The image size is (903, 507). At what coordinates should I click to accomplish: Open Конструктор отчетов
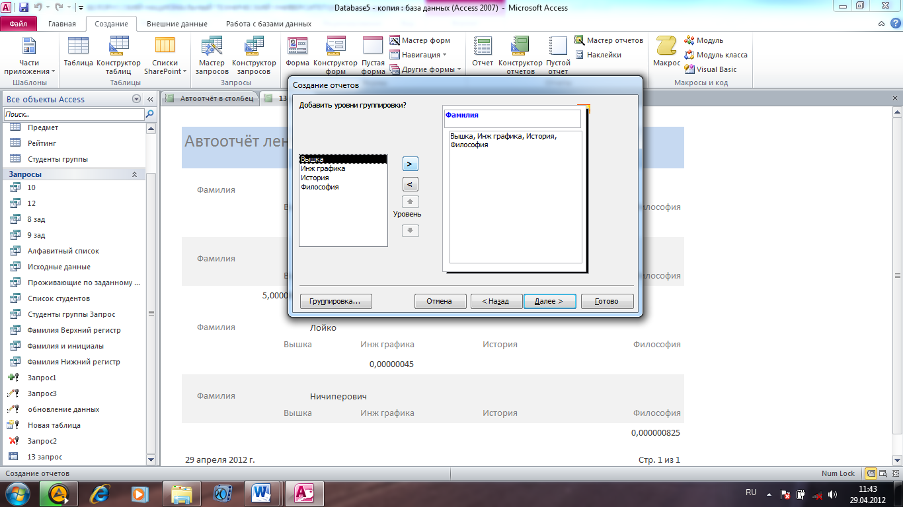(x=520, y=55)
